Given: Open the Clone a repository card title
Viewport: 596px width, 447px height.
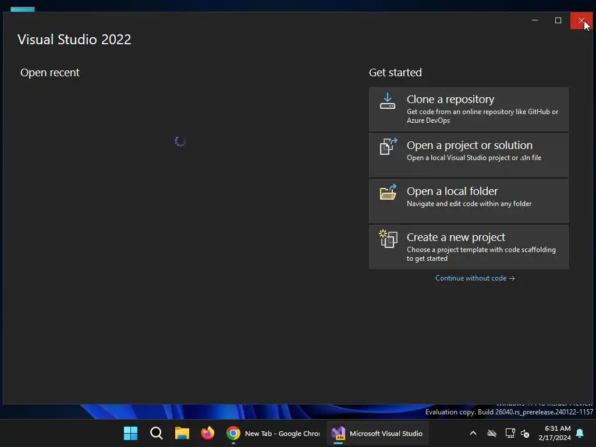Looking at the screenshot, I should tap(450, 99).
